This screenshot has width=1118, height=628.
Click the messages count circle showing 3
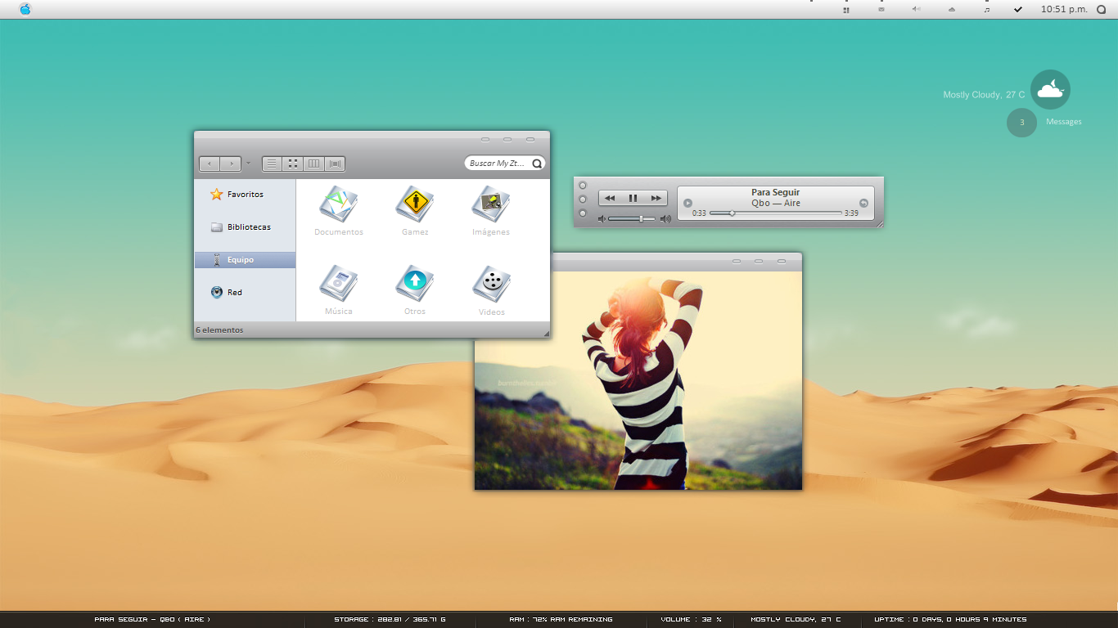(1021, 123)
